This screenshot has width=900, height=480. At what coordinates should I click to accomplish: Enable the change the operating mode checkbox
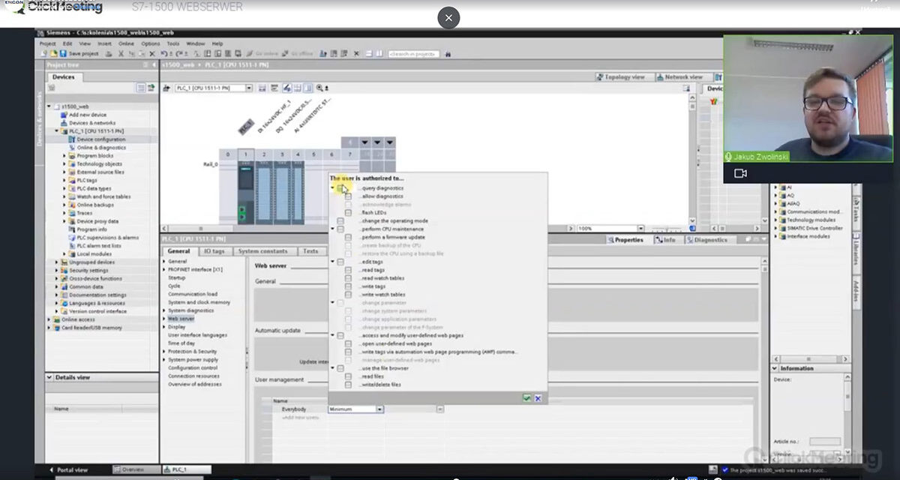(340, 221)
